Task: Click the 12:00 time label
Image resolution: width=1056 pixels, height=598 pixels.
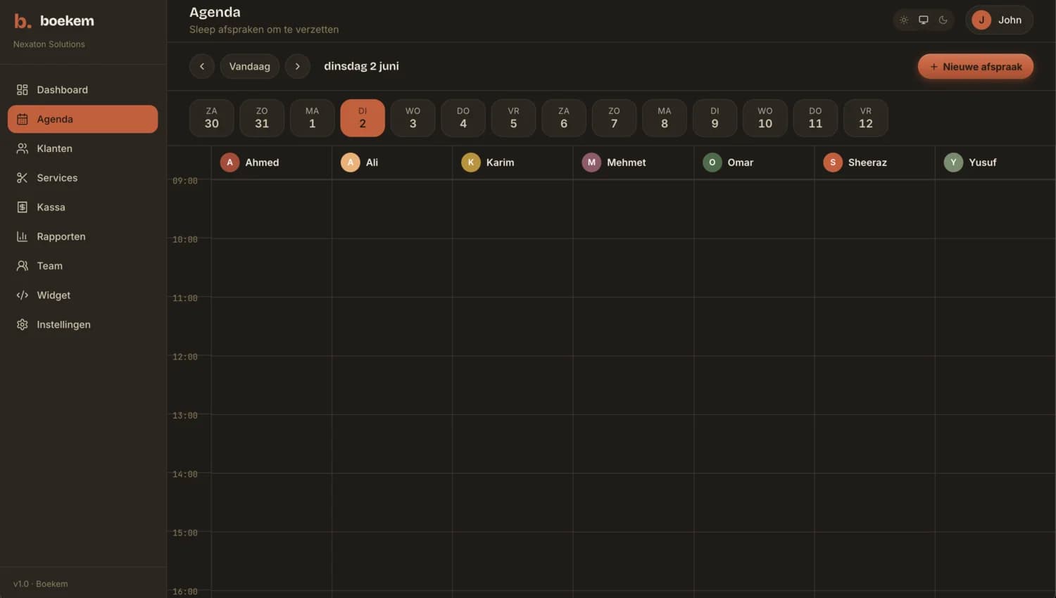Action: 185,357
